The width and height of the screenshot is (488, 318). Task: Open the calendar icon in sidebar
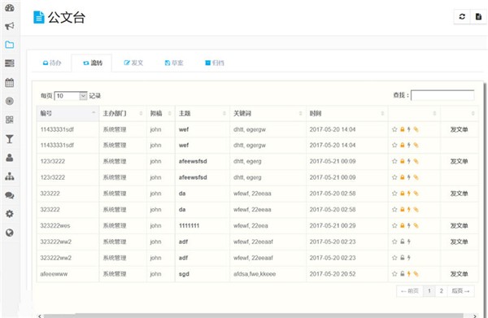pos(10,82)
